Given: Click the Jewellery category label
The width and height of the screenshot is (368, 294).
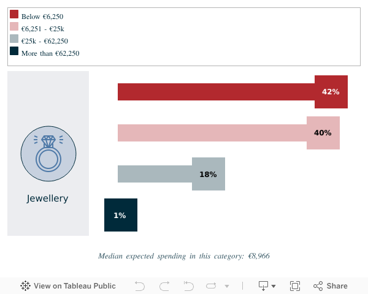Looking at the screenshot, I should coord(48,198).
